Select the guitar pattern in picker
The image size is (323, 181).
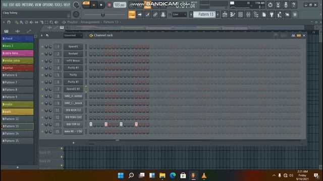(18, 68)
